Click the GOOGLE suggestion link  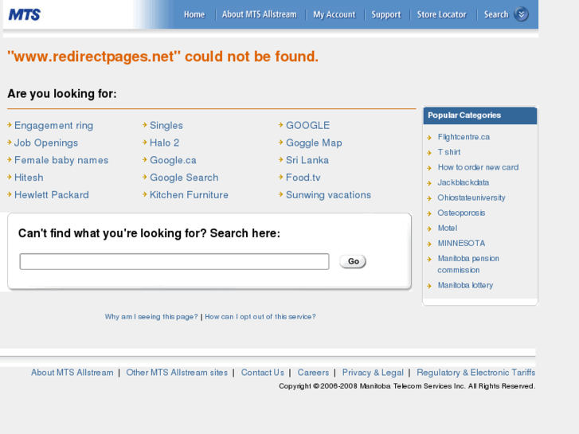308,126
